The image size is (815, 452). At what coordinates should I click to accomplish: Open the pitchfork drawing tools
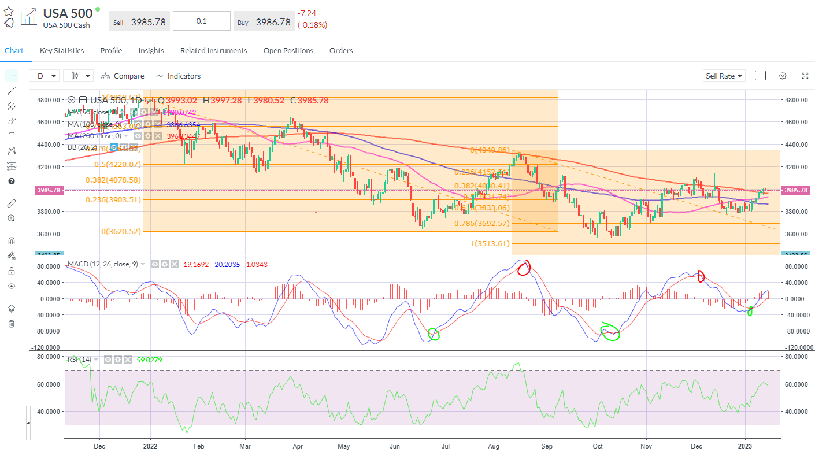click(12, 106)
